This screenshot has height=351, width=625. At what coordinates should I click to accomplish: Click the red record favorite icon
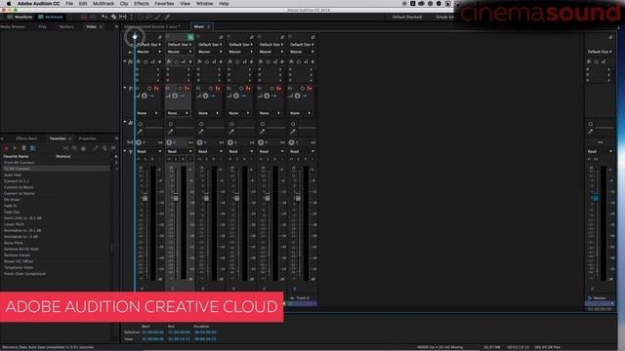coord(6,148)
